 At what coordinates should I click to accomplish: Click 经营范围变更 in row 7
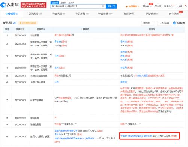click(37, 100)
